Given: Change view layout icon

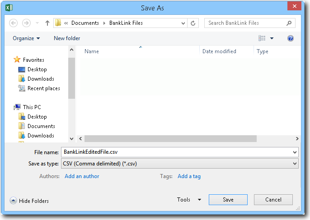Looking at the screenshot, I should pos(262,38).
